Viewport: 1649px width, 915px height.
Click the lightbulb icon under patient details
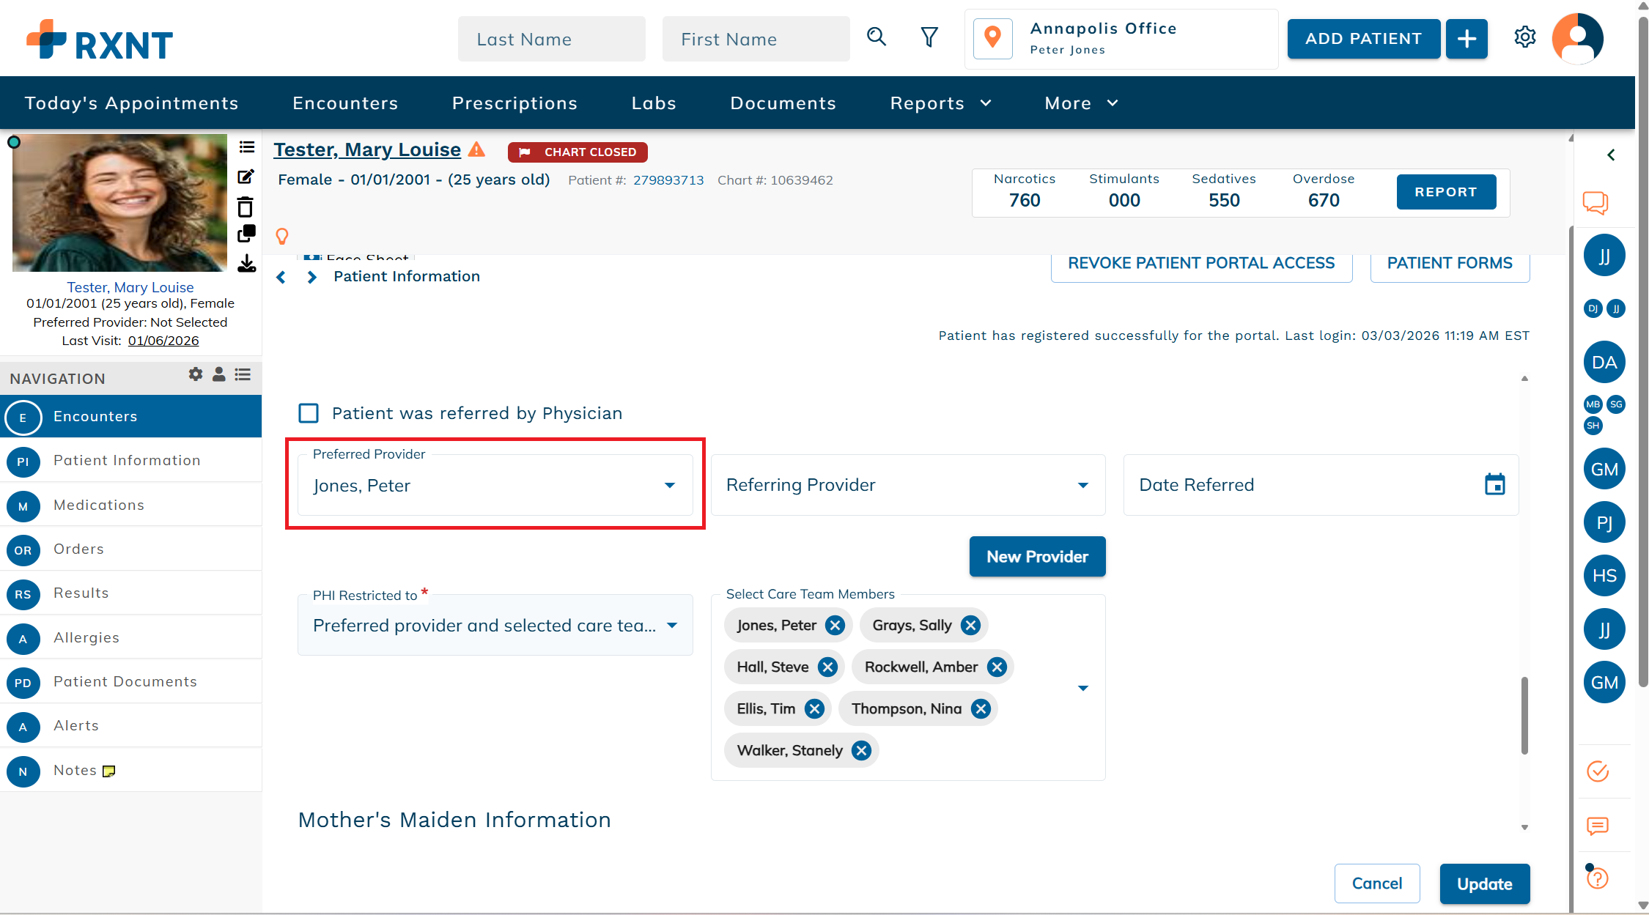(x=282, y=236)
